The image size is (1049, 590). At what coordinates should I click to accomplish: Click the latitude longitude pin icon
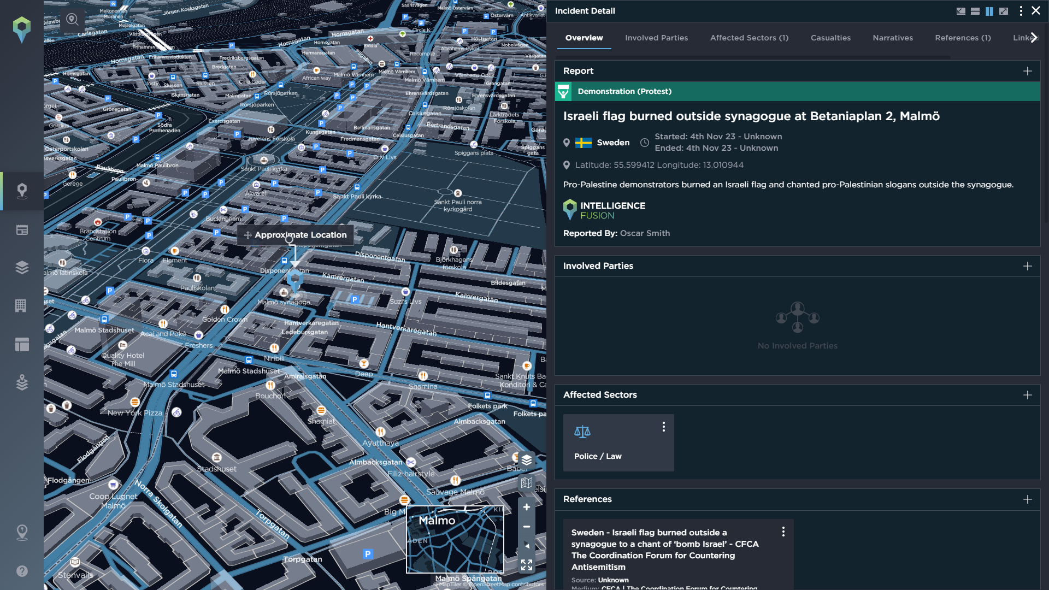(567, 165)
